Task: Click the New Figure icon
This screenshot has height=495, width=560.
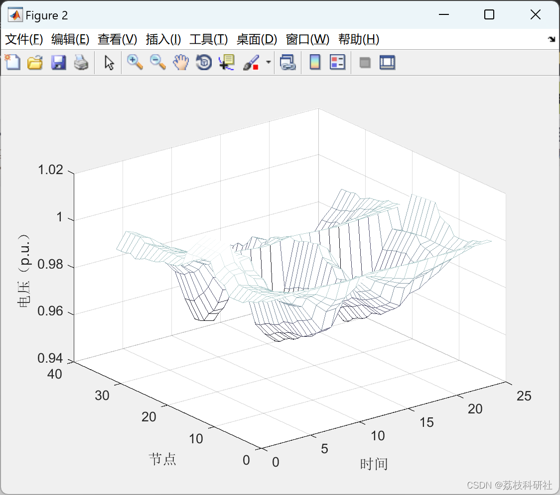Action: pos(12,62)
